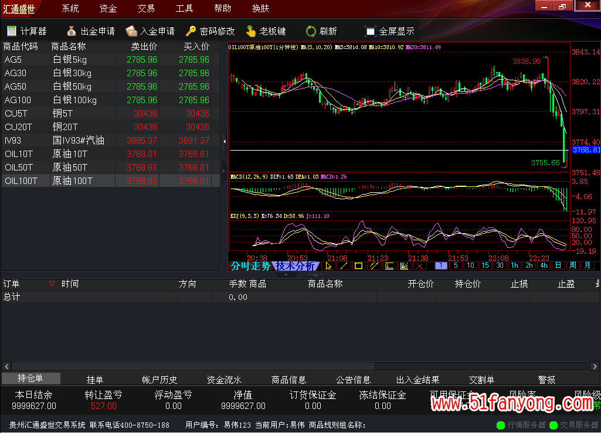
Task: Set chart period to 15 minutes
Action: 485,265
